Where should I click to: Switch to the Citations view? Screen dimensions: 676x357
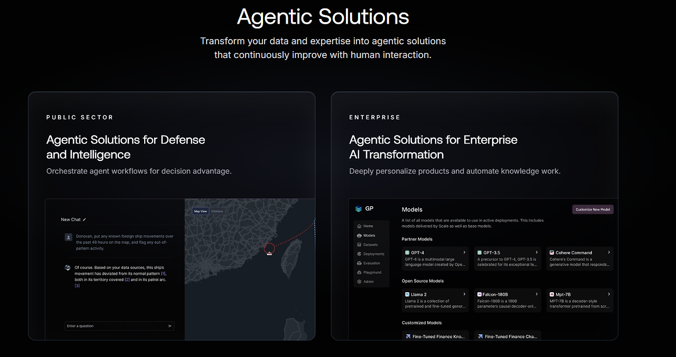point(217,210)
